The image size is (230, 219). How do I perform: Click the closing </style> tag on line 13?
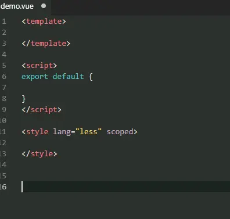[x=39, y=154]
